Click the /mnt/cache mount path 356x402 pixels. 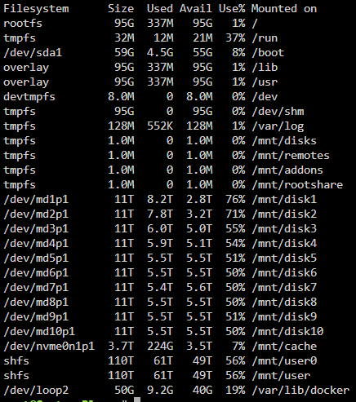pos(284,347)
